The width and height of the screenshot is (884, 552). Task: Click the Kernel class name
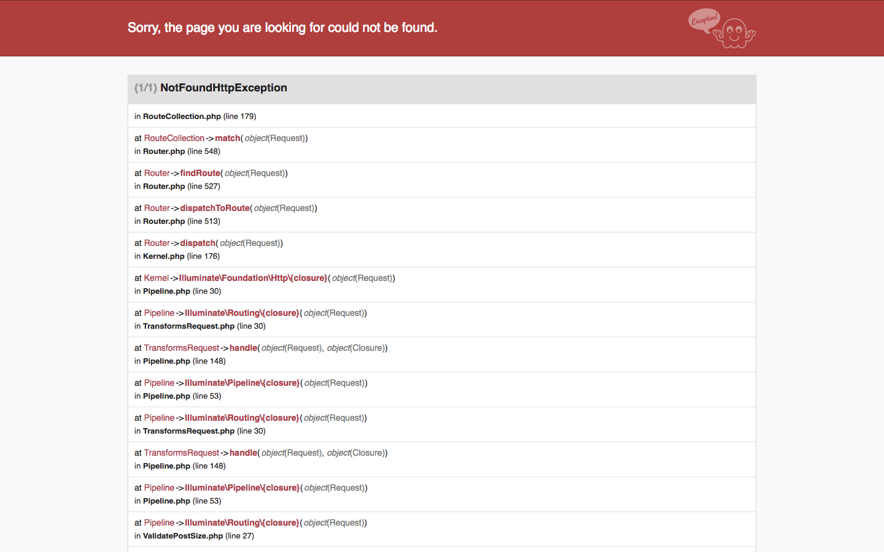coord(157,278)
